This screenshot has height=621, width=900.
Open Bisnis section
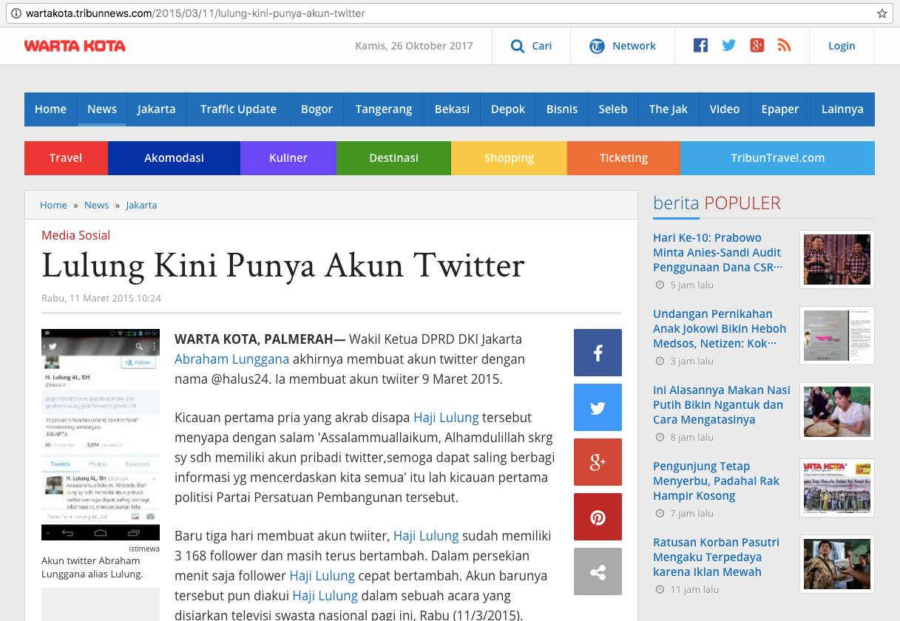point(562,109)
